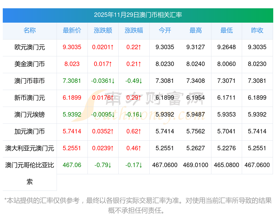Select the high value 5.7562
This screenshot has height=219, width=276.
196,131
